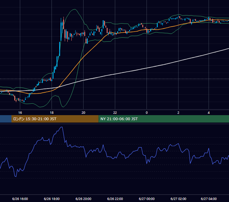Click the blue session band before London
Screen dimensions: 229x202
point(6,119)
